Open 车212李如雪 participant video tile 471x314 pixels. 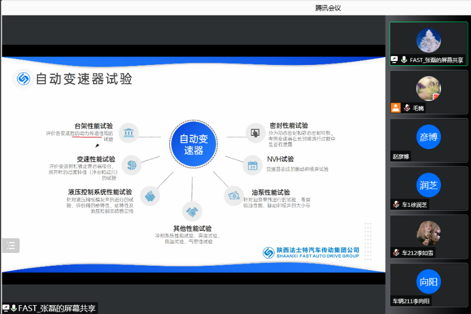tap(428, 234)
